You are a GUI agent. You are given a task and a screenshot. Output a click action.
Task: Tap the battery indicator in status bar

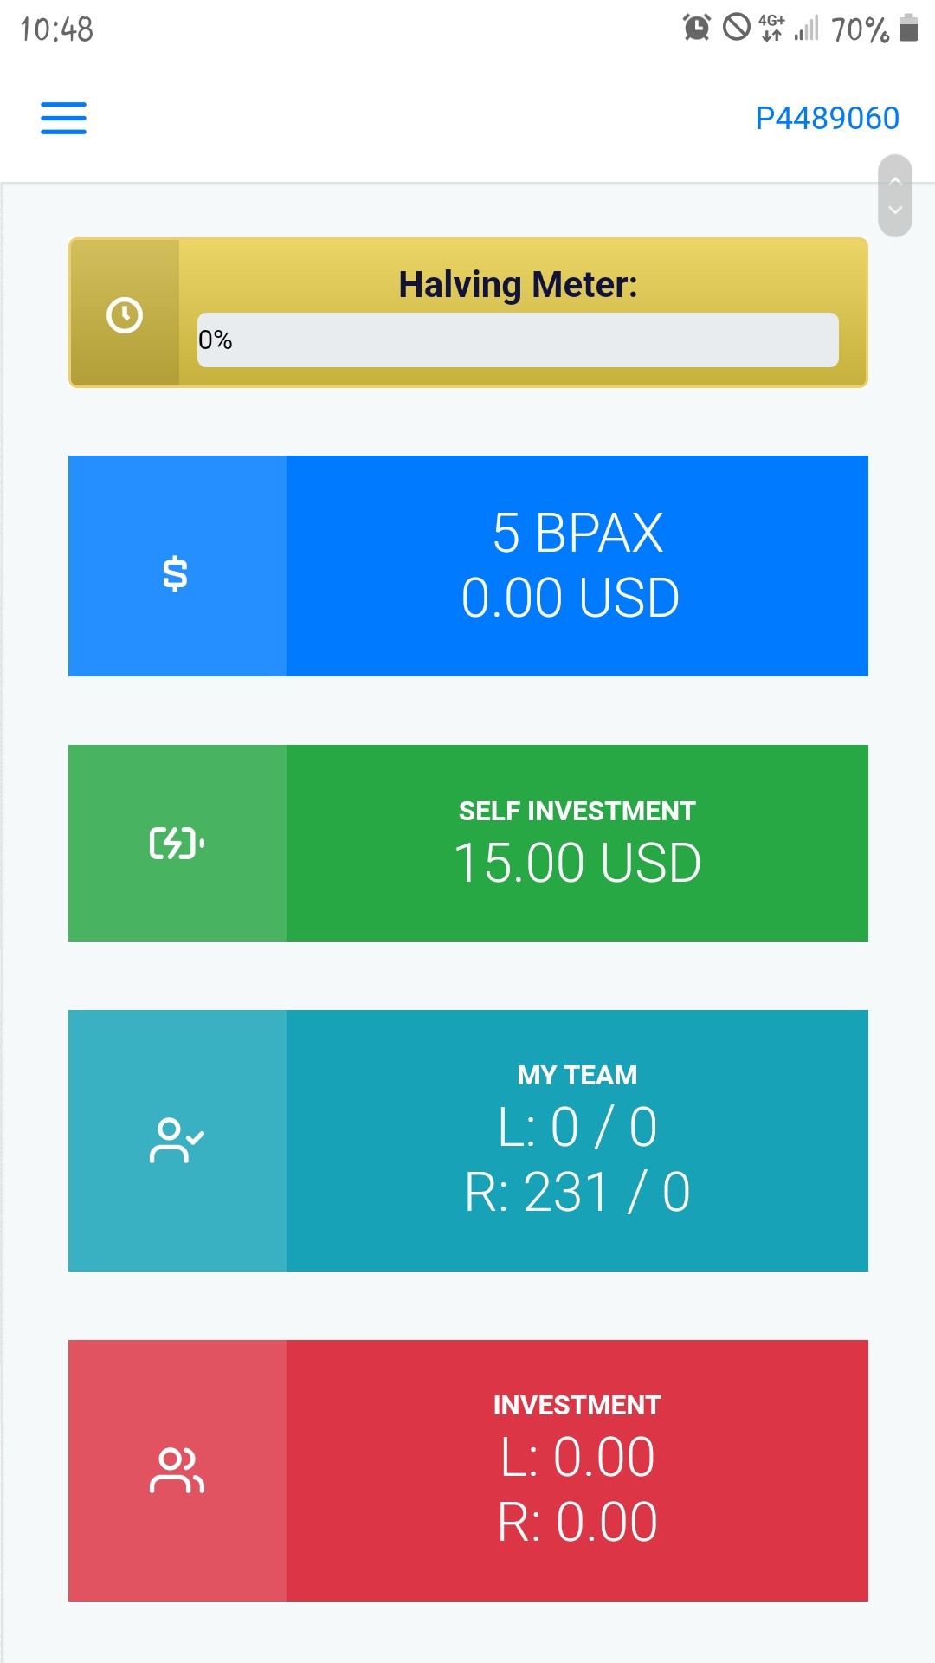coord(908,28)
